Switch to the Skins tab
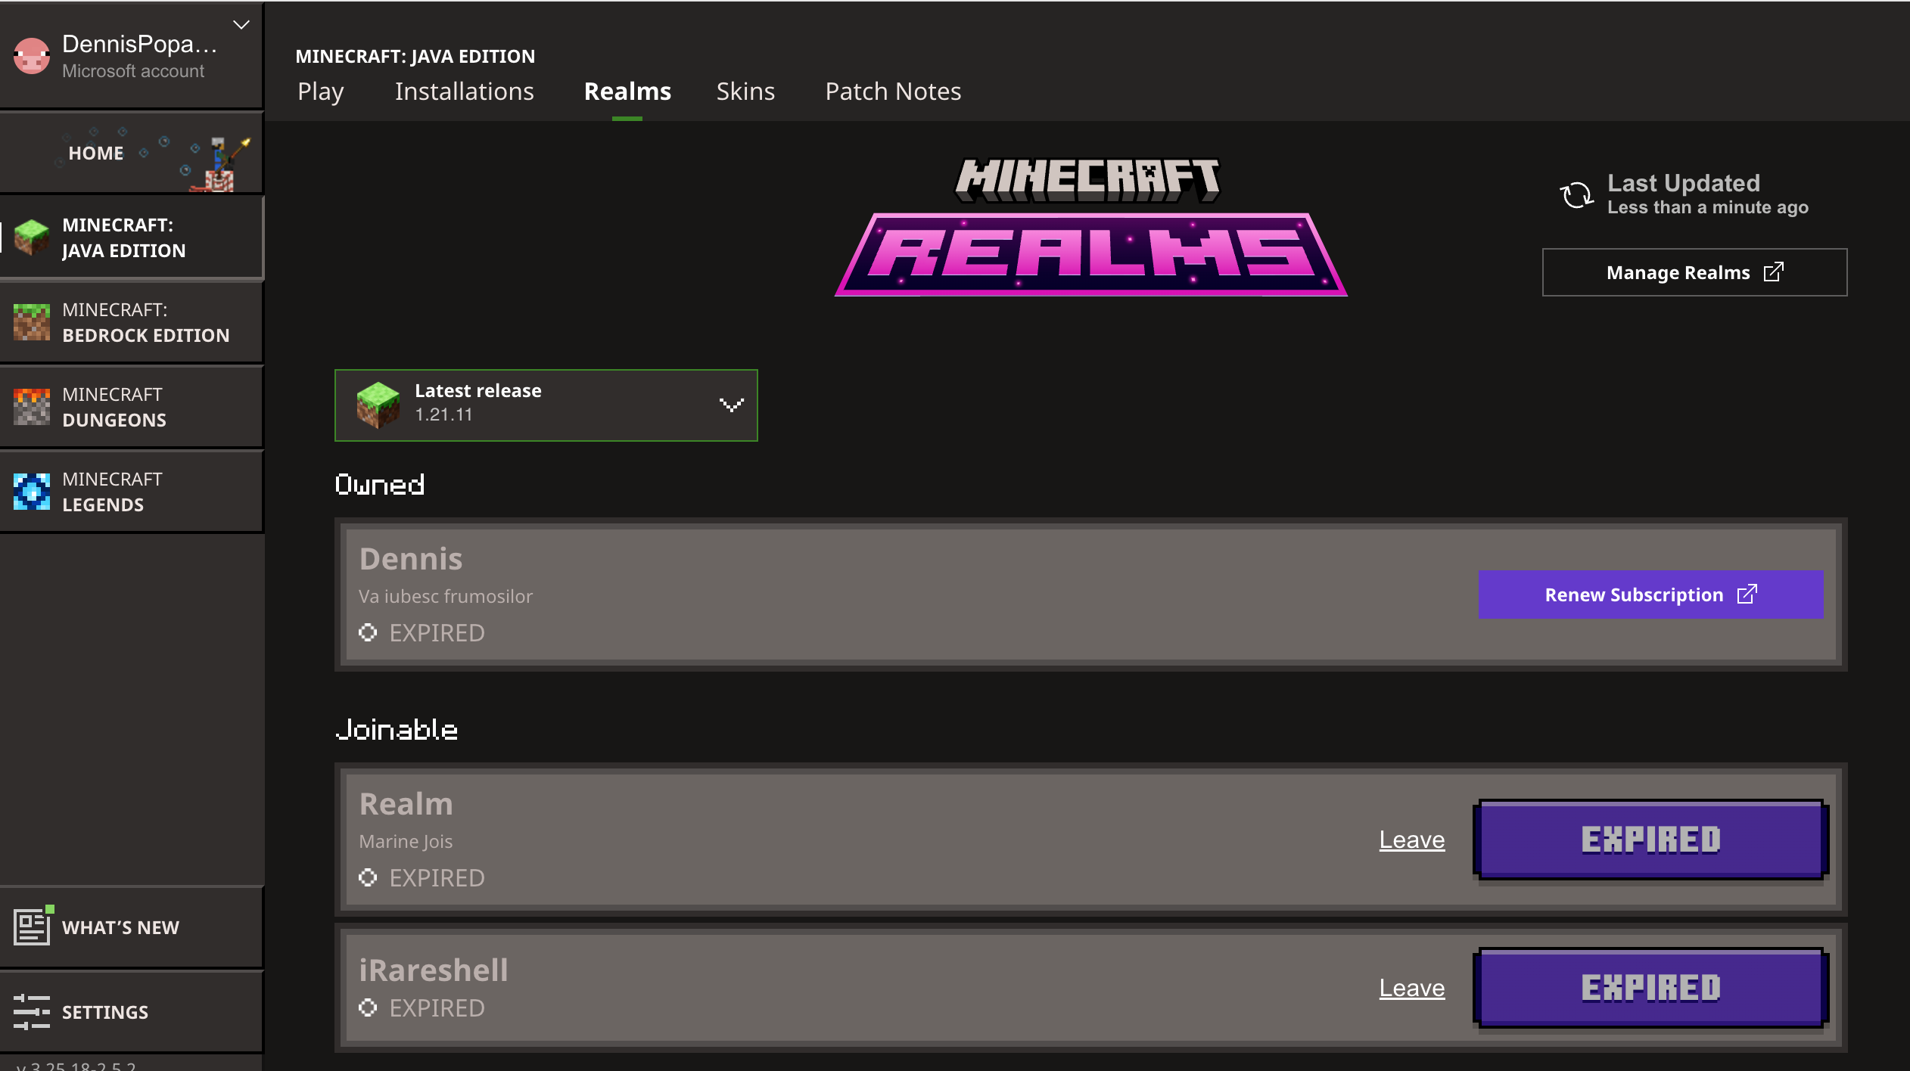This screenshot has height=1071, width=1910. (x=745, y=92)
